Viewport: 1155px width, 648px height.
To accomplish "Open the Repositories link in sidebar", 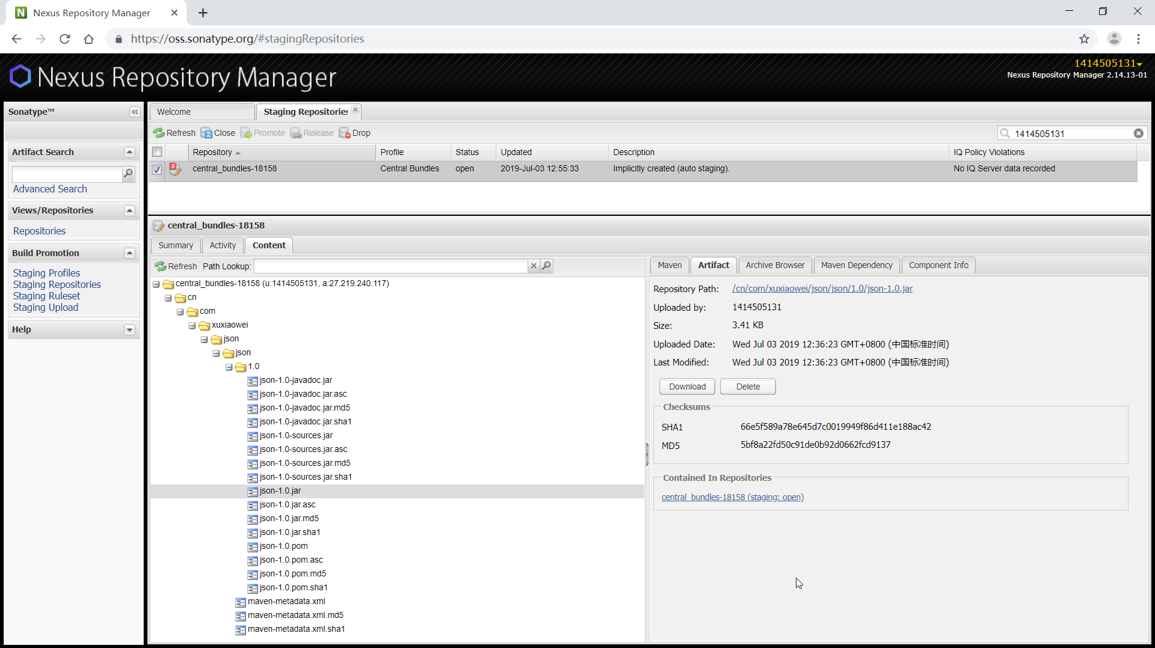I will coord(39,231).
